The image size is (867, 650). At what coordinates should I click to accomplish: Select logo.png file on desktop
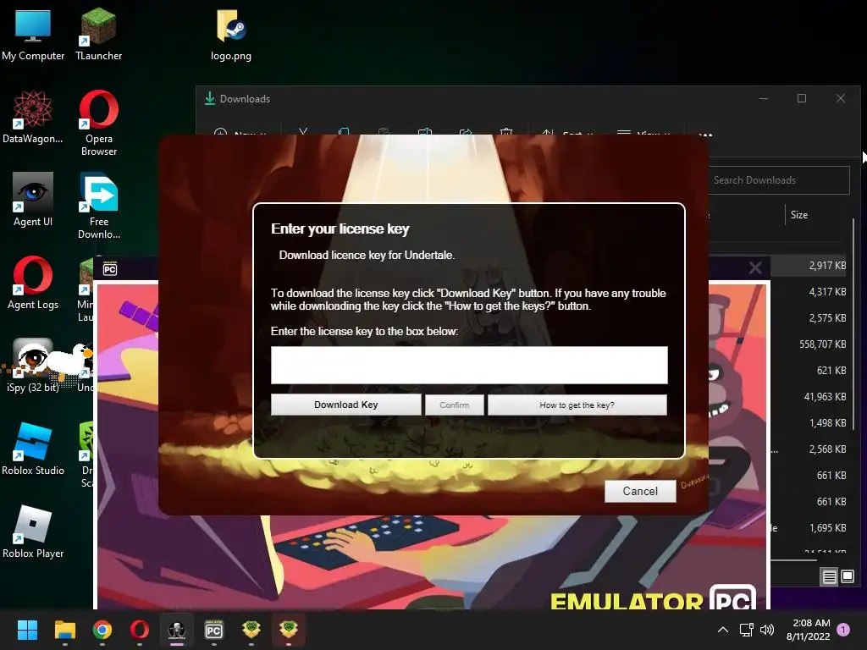click(231, 35)
